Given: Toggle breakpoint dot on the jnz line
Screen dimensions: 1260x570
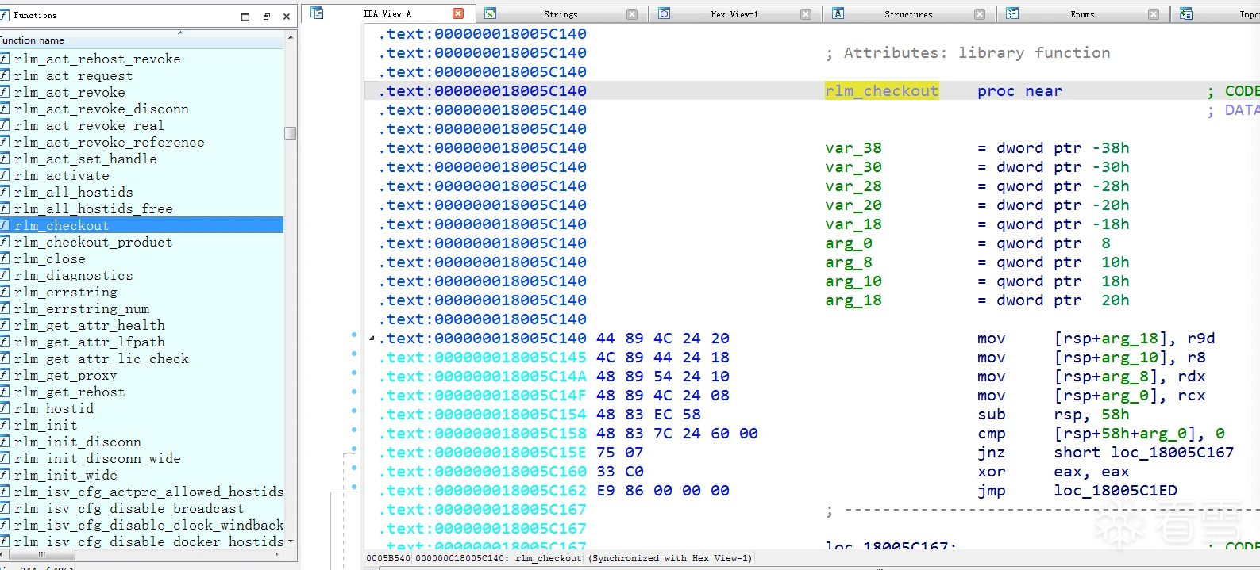Looking at the screenshot, I should pyautogui.click(x=354, y=449).
